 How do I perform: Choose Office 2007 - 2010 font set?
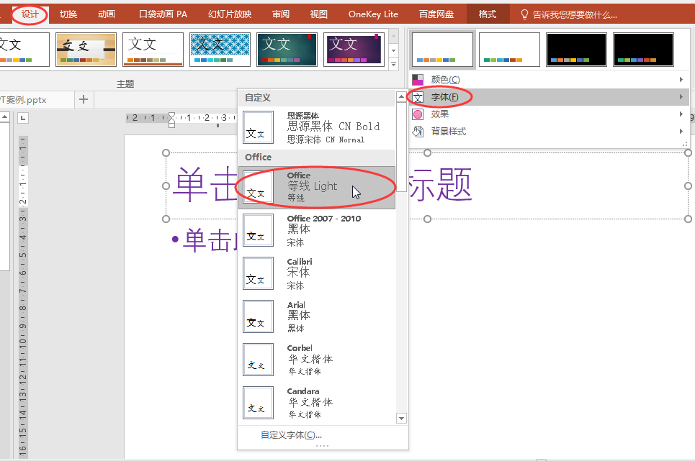(x=316, y=230)
